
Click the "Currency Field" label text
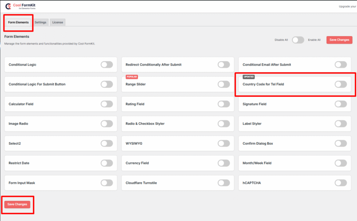pos(137,163)
